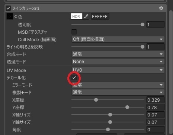173x135 pixels.
Task: Click the Y軸サイズ slider handle
Action: coord(110,122)
